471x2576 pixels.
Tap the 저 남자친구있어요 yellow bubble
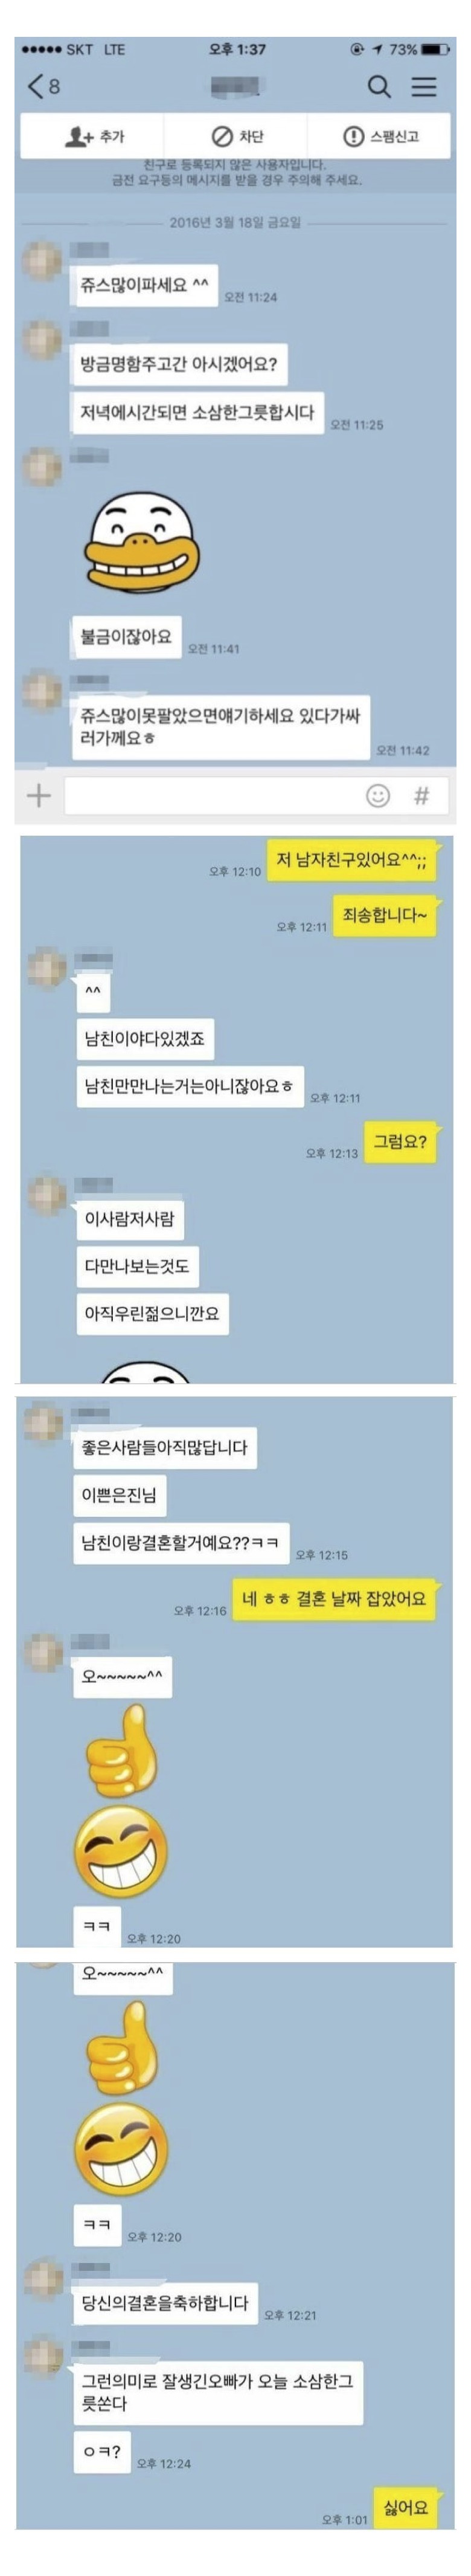click(x=351, y=860)
